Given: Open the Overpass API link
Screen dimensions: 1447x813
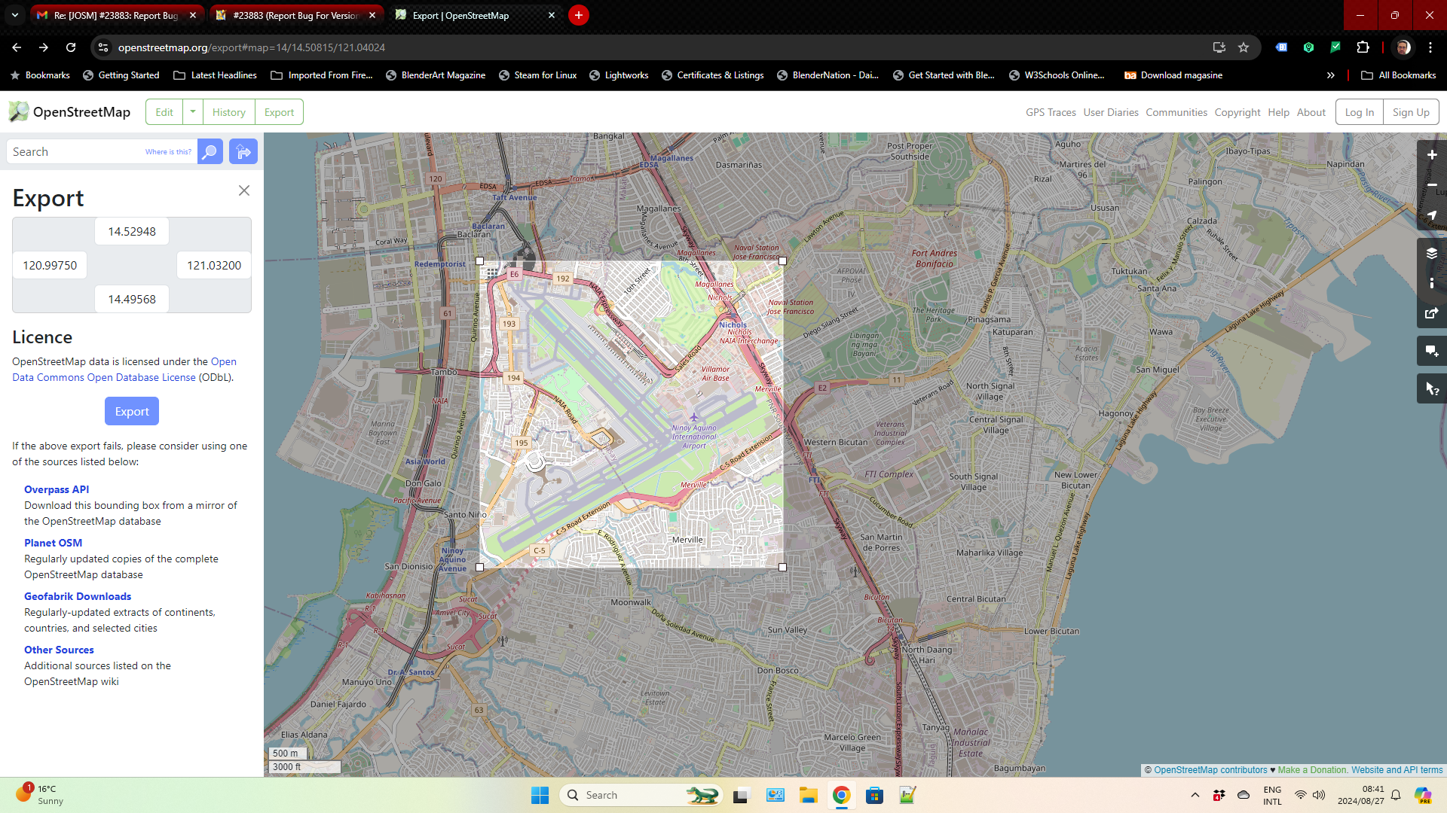Looking at the screenshot, I should pyautogui.click(x=57, y=489).
